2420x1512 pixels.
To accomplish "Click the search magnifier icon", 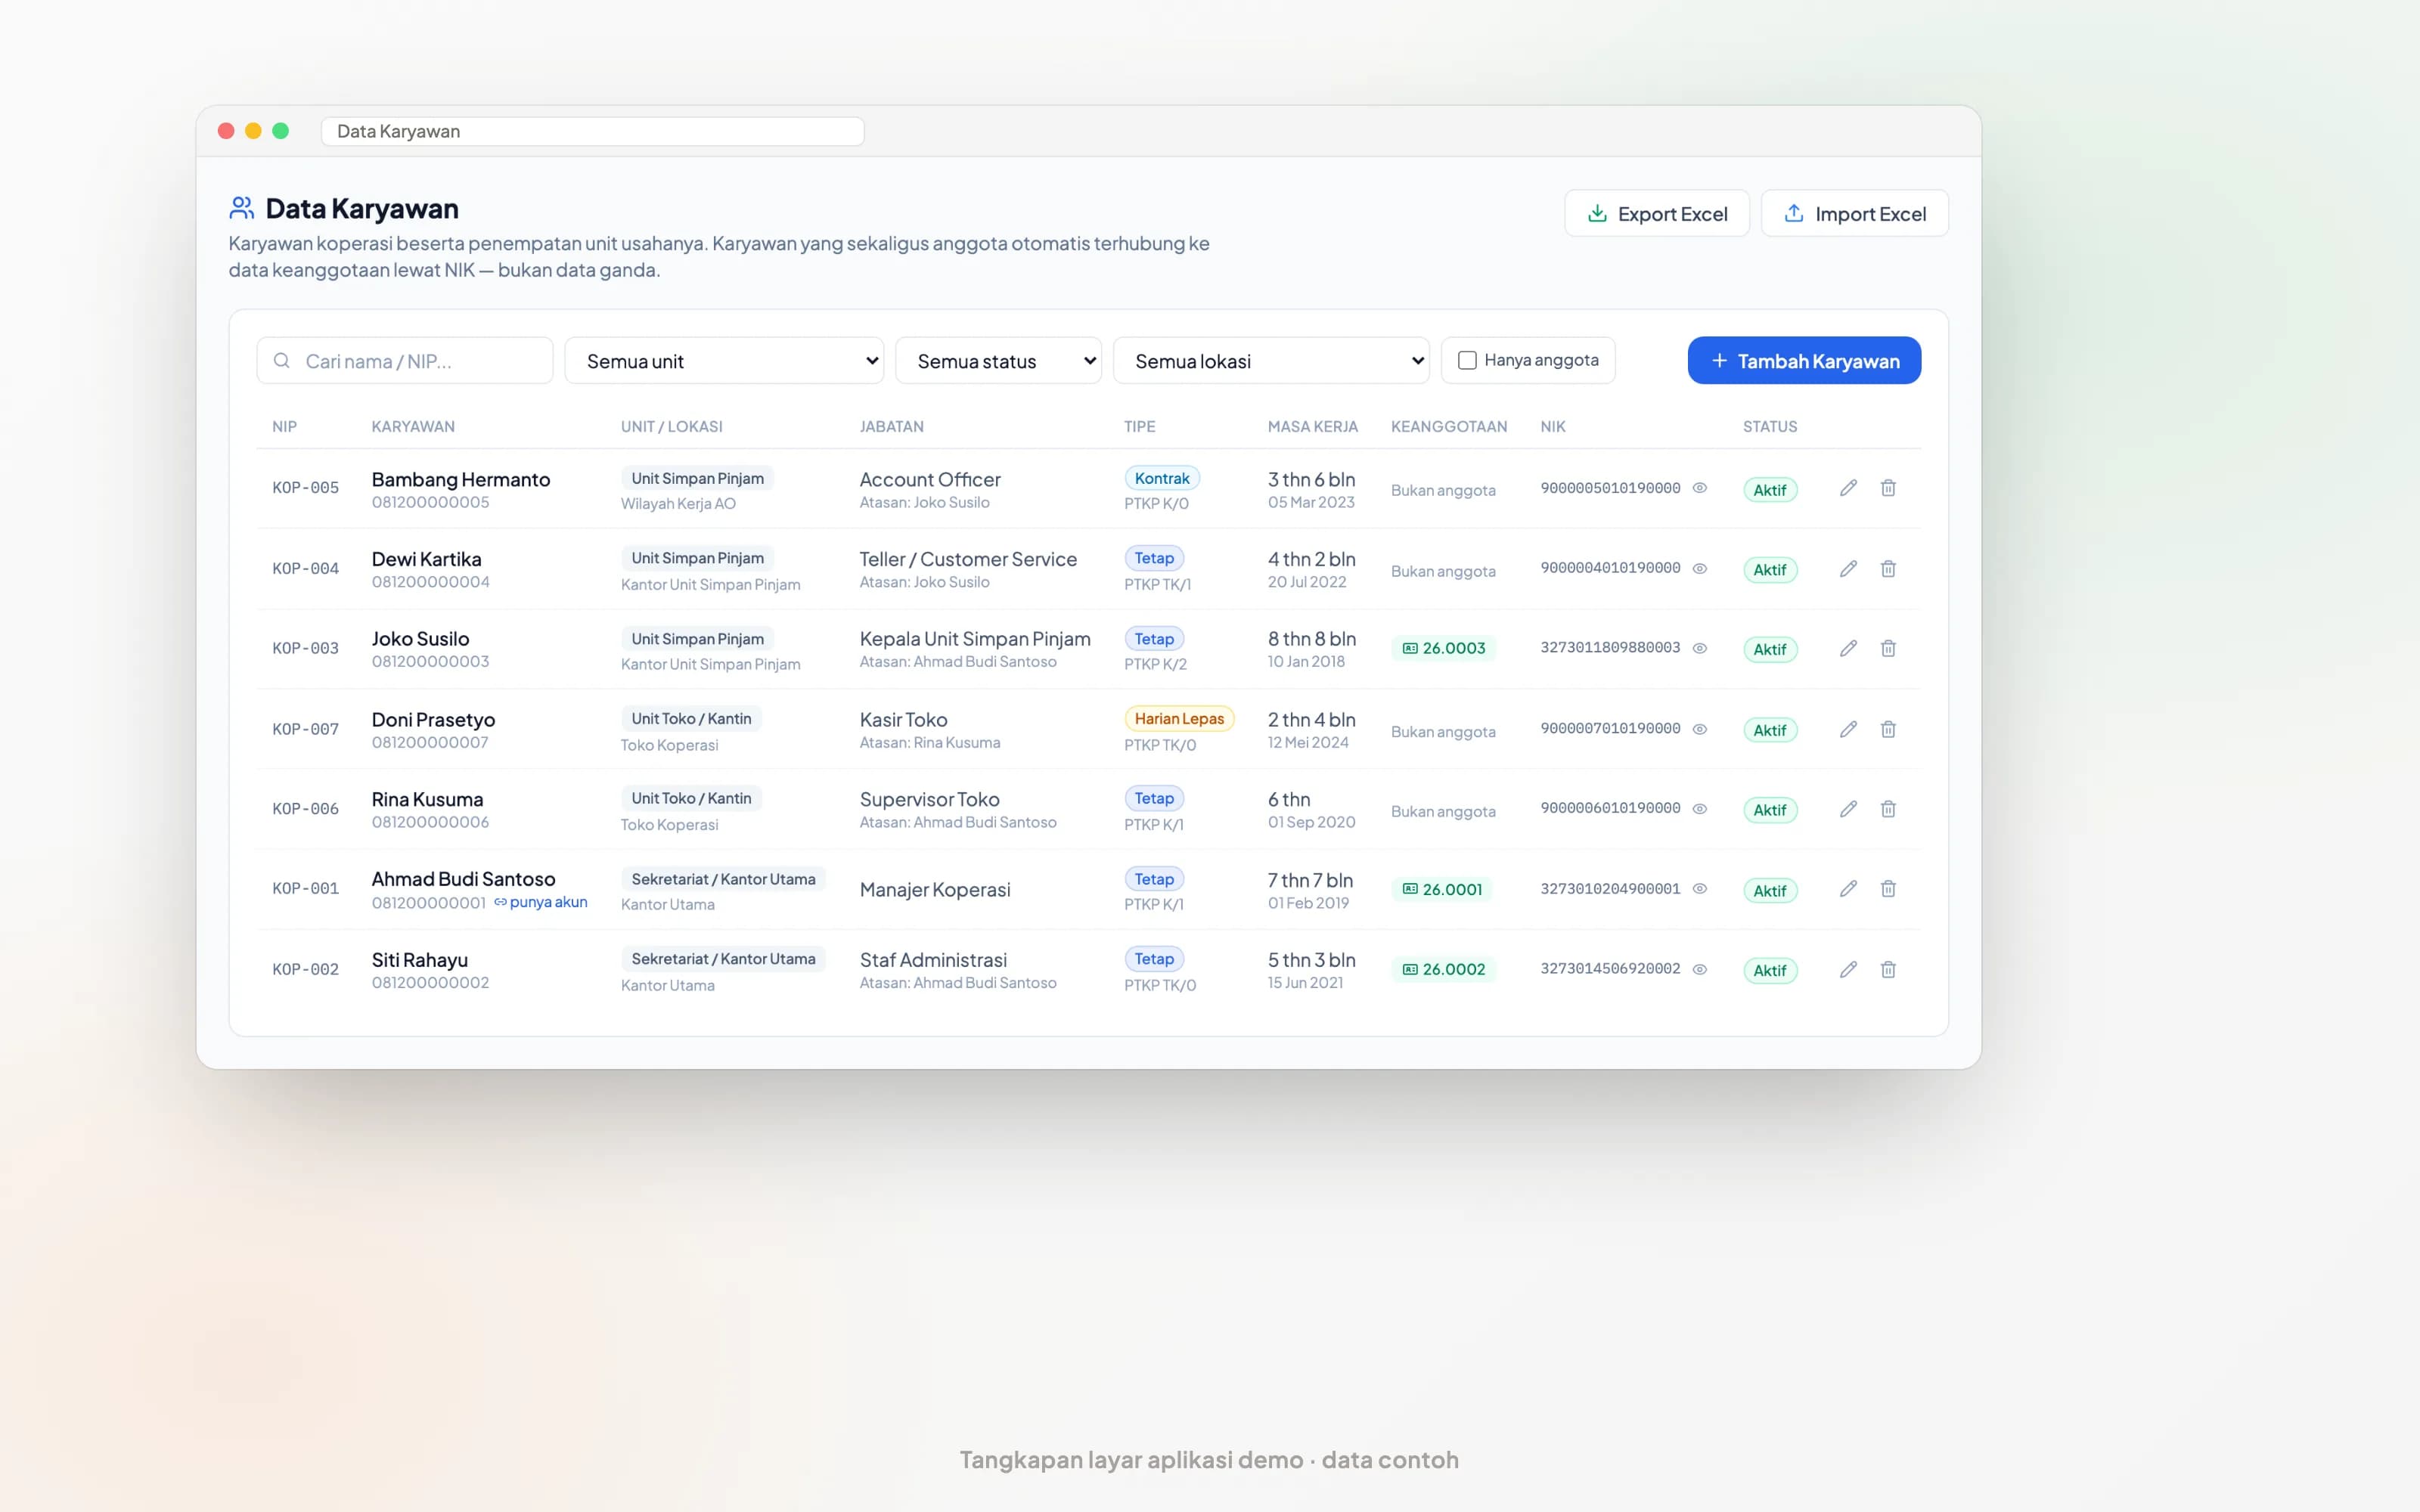I will [x=282, y=360].
